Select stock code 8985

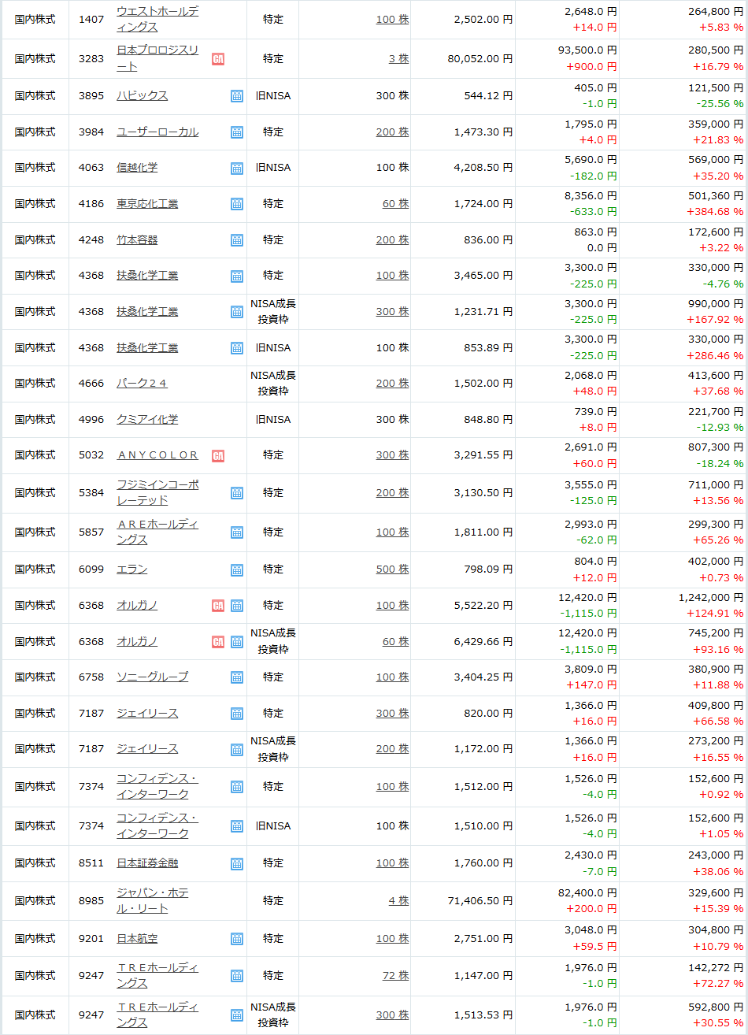click(x=91, y=900)
